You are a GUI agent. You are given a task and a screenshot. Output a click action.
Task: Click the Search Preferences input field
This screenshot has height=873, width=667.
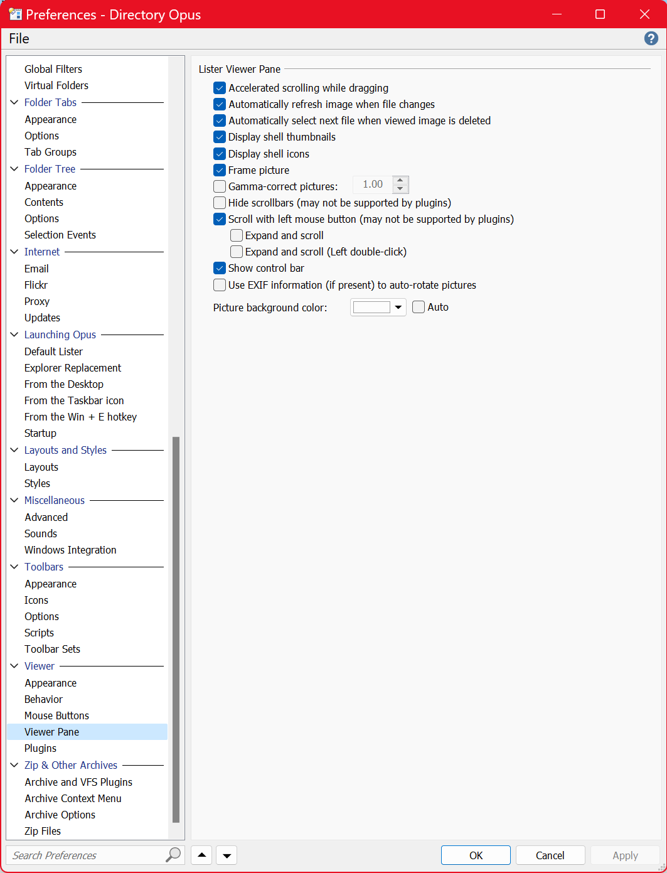[x=85, y=855]
